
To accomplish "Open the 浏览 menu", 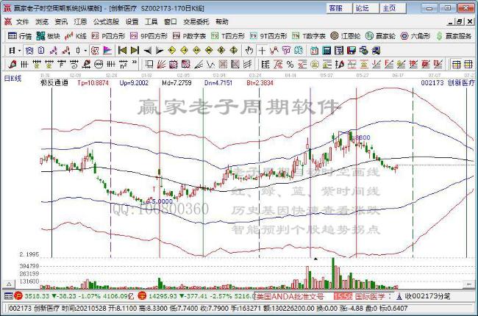I will pos(42,22).
